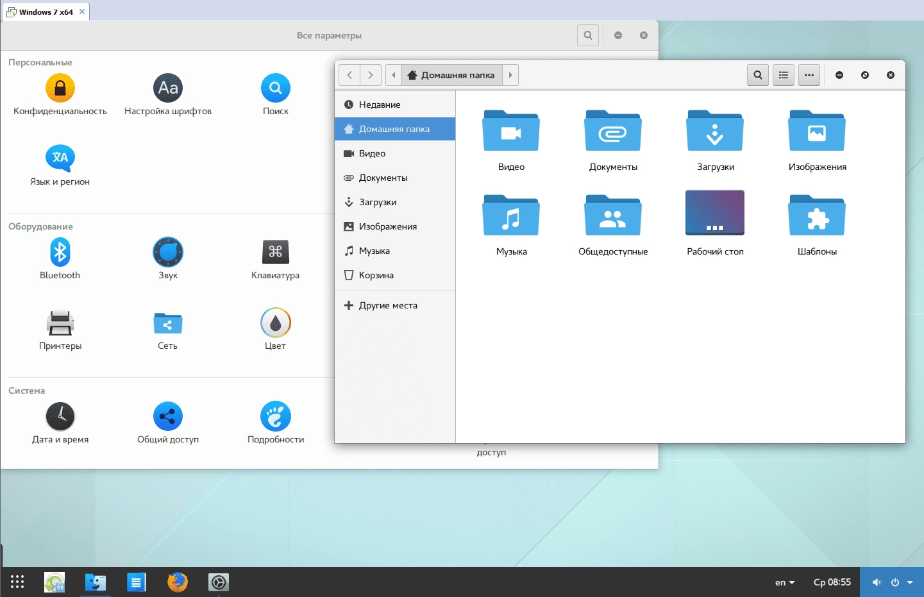Open the file manager from taskbar
Image resolution: width=924 pixels, height=597 pixels.
pyautogui.click(x=96, y=582)
